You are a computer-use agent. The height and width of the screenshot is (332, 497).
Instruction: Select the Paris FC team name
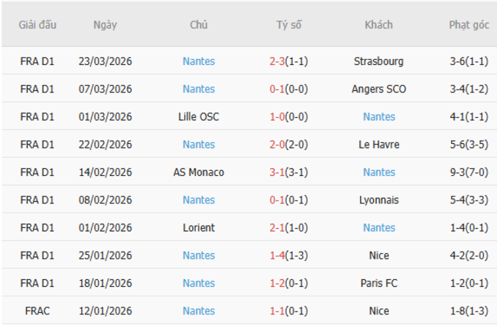(x=378, y=283)
